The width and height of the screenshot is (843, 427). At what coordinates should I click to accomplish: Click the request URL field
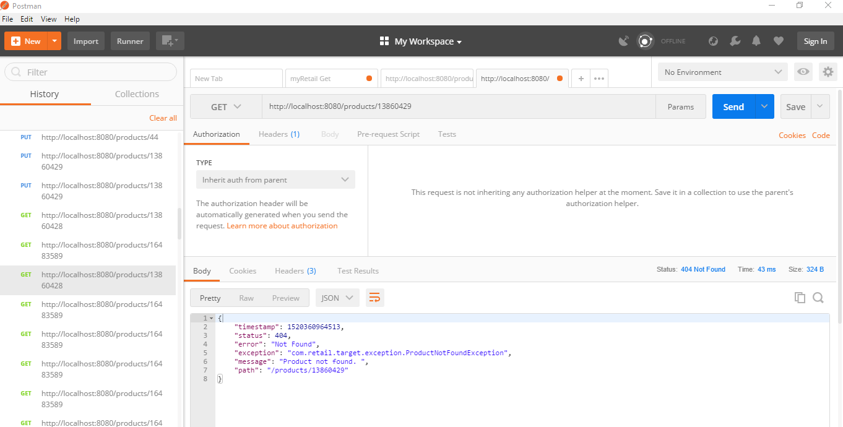pyautogui.click(x=459, y=106)
